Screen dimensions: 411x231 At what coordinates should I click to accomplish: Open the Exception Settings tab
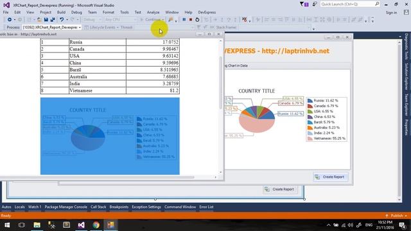pyautogui.click(x=146, y=207)
